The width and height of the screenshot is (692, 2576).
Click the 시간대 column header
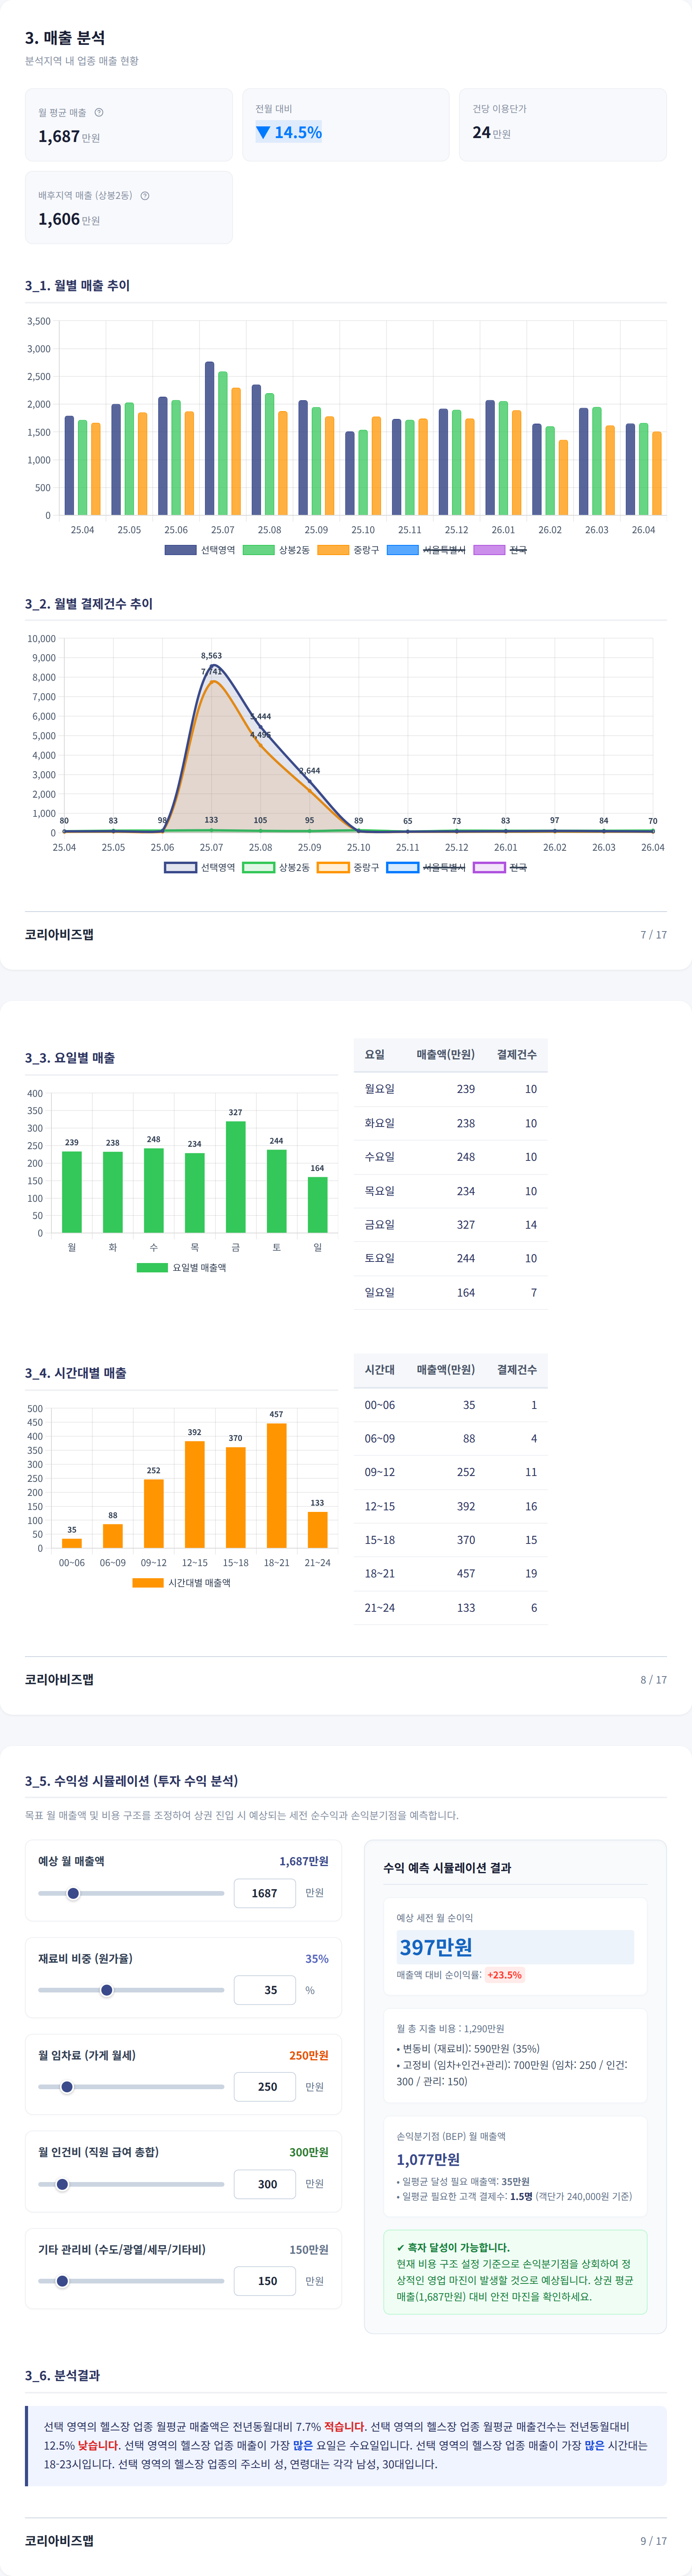tap(380, 1370)
